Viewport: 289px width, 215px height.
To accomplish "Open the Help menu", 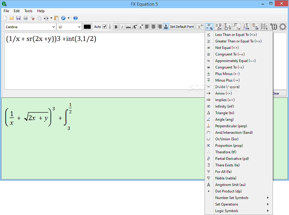I will pos(41,11).
